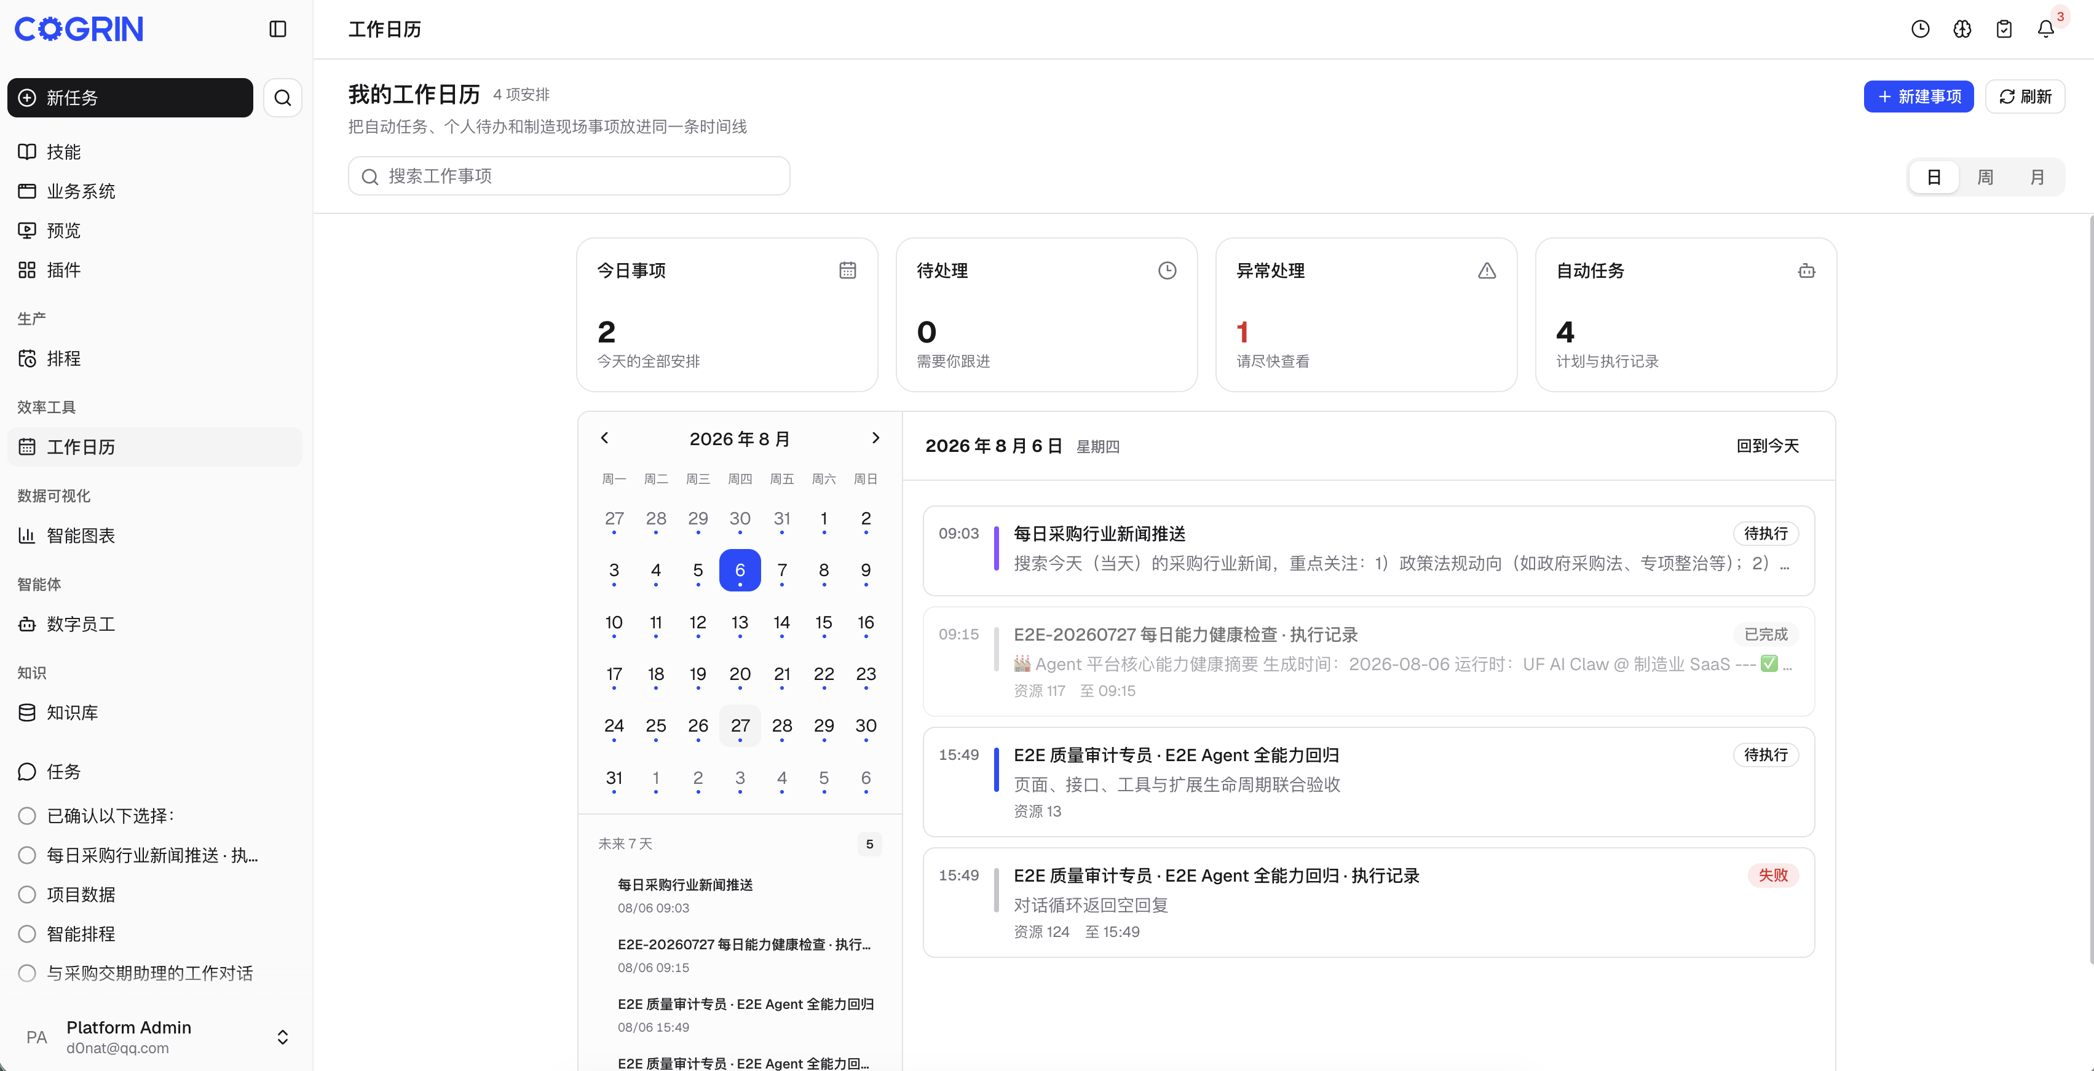Open 排程 under 生产

click(154, 358)
